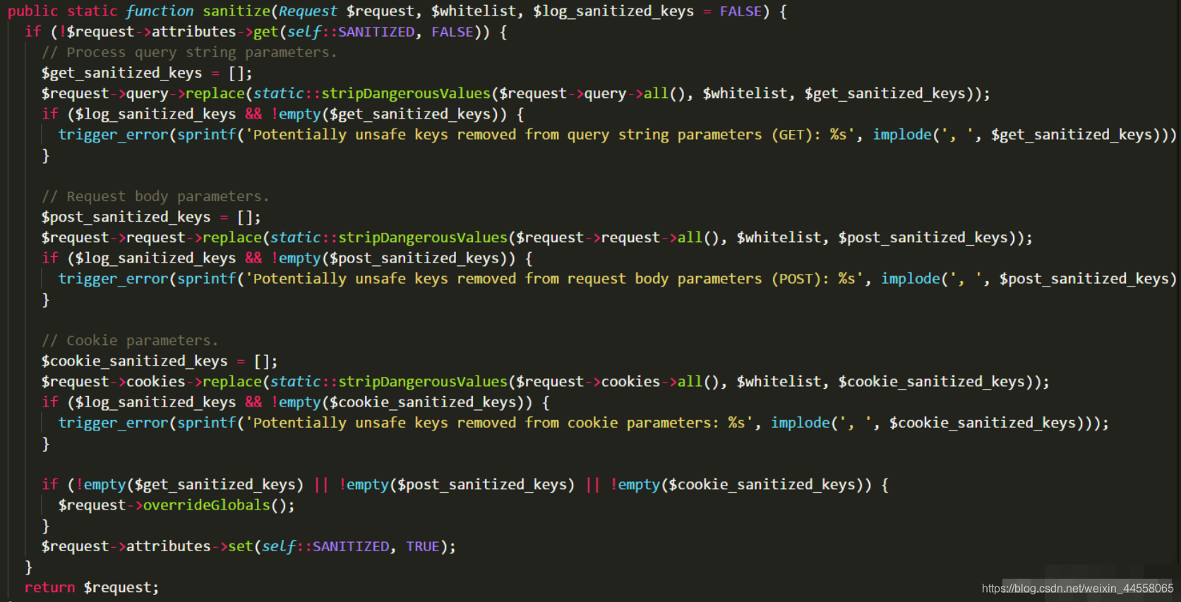Click 'cookie parameters: %s' in the error string
Image resolution: width=1181 pixels, height=602 pixels.
point(655,422)
